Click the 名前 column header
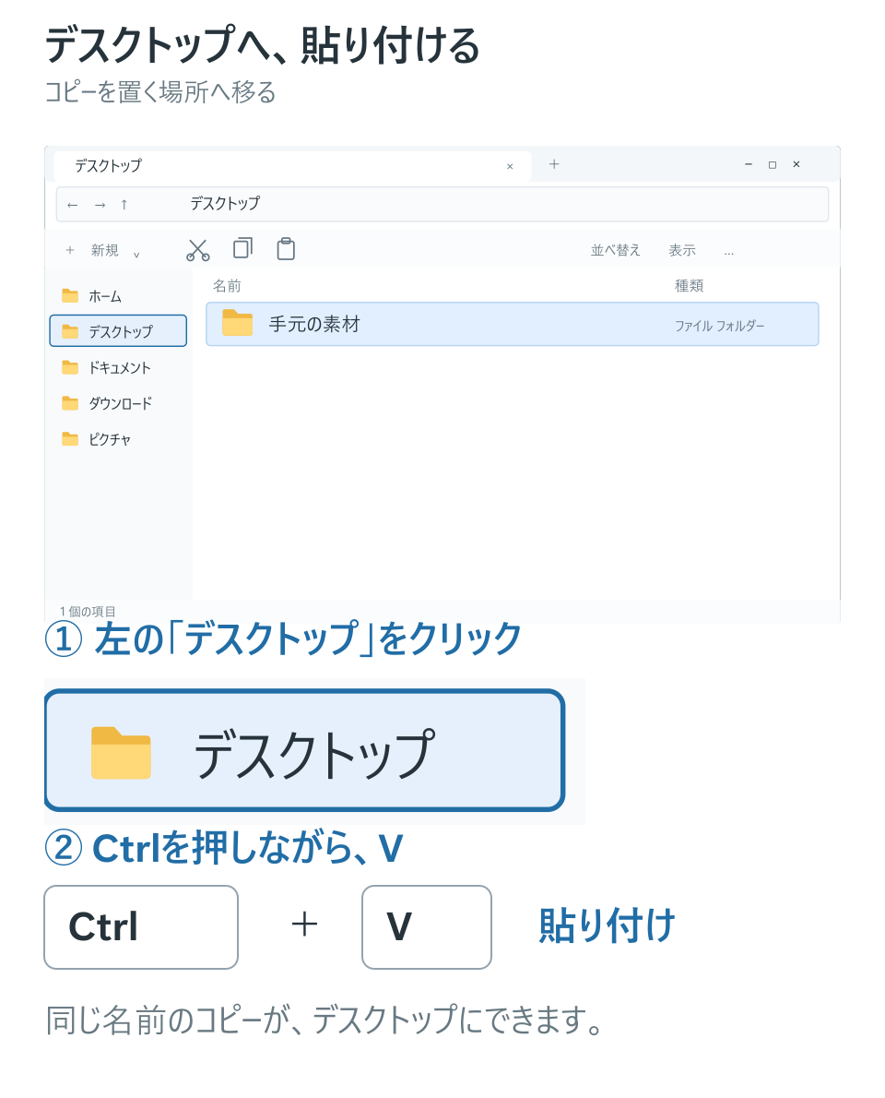The width and height of the screenshot is (885, 1098). pos(227,286)
